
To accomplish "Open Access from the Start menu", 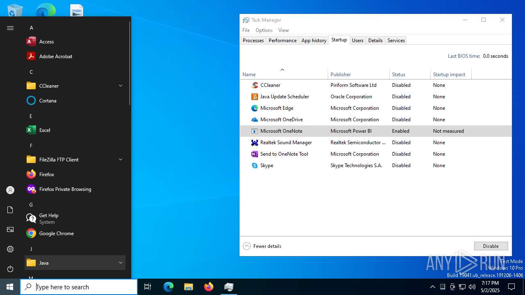I will (x=75, y=41).
